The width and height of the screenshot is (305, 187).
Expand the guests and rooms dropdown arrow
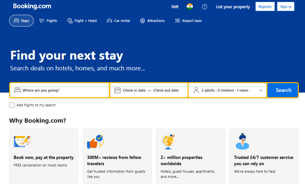[x=261, y=91]
